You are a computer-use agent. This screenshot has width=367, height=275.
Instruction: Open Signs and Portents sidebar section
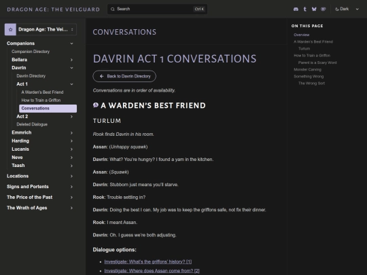point(28,187)
